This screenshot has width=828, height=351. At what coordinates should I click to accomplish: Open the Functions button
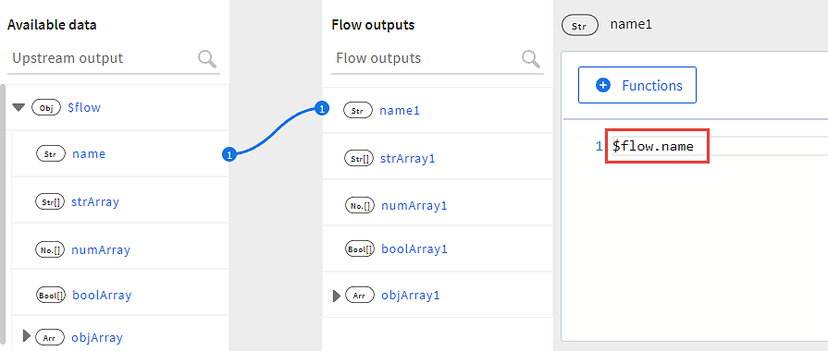coord(637,85)
